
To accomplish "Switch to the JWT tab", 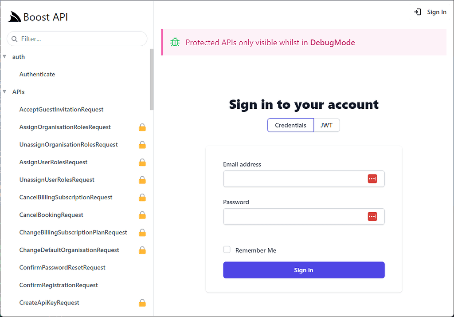I will 327,125.
